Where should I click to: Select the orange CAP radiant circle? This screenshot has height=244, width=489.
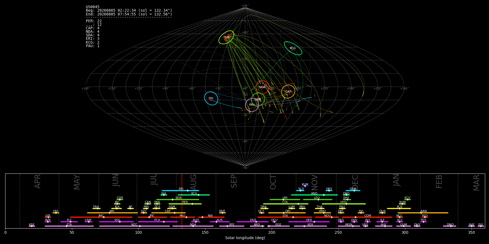pyautogui.click(x=288, y=91)
